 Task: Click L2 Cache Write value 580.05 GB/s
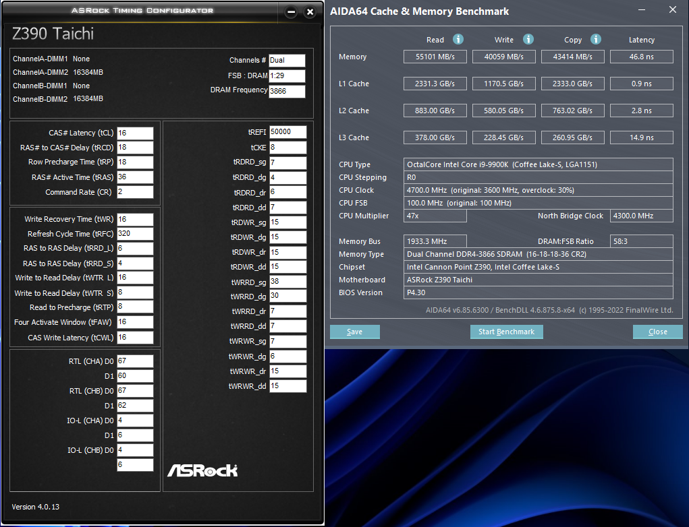point(504,111)
